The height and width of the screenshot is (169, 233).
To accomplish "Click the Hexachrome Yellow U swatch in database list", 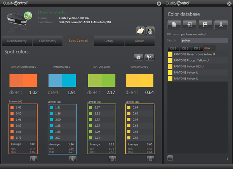I will pyautogui.click(x=170, y=54).
